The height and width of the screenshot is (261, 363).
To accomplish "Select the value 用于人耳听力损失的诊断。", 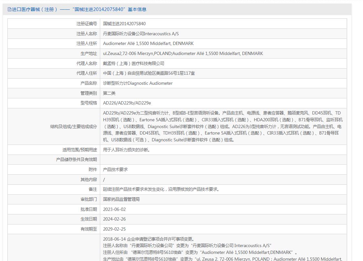I will coord(126,150).
